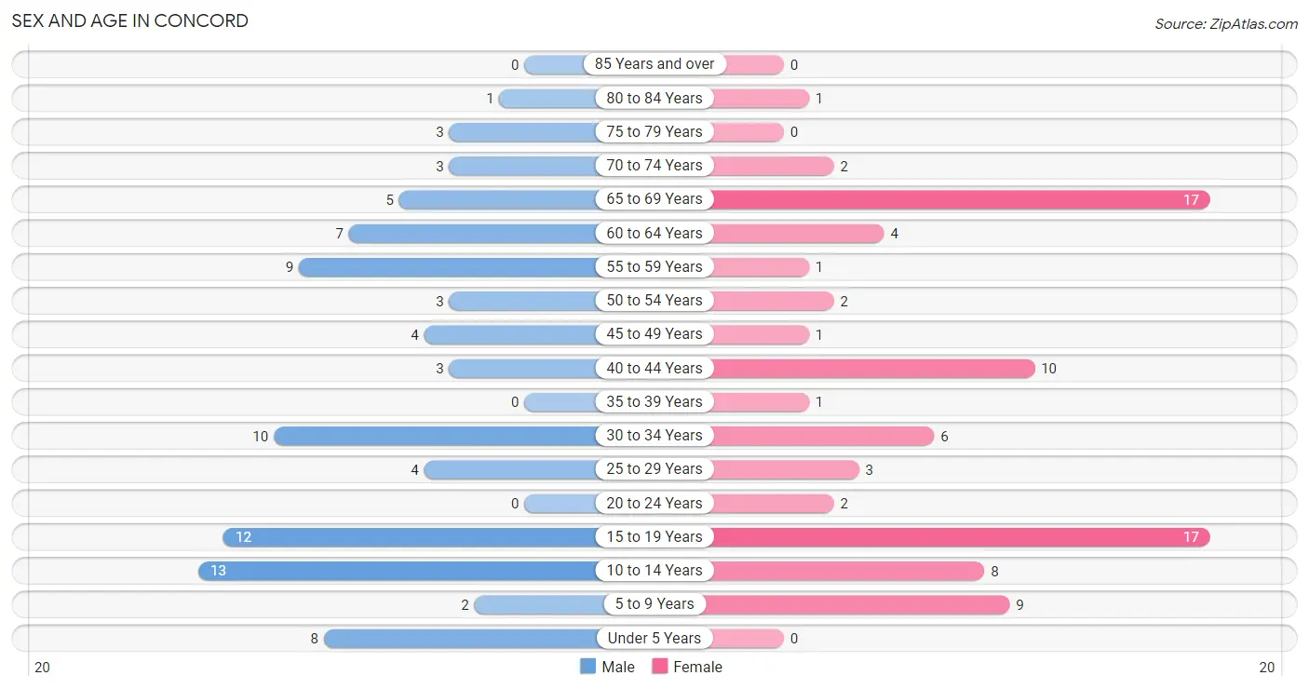Viewport: 1309px width, 689px height.
Task: Select the 15 to 19 Years female bar
Action: pos(960,537)
